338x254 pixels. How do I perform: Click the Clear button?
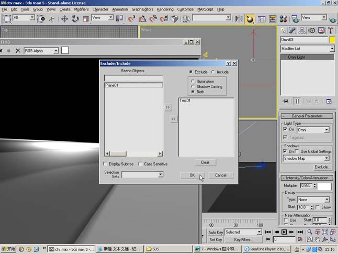[x=205, y=162]
